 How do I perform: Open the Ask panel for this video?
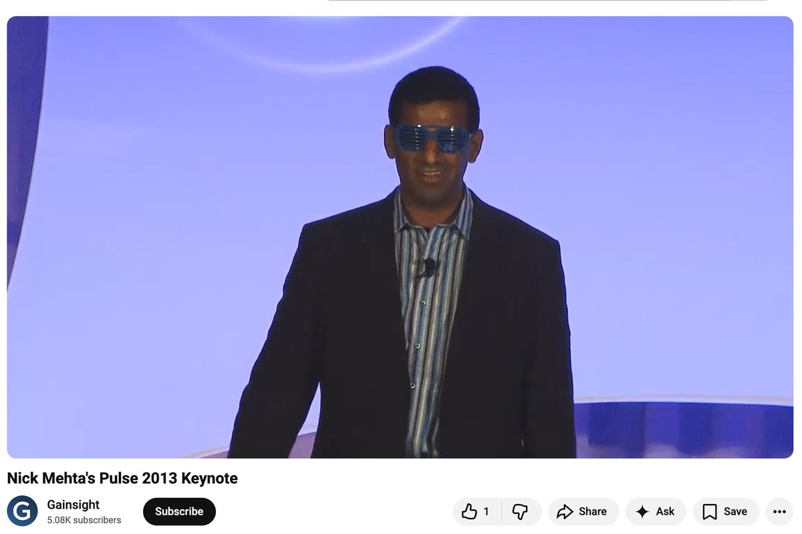(656, 511)
